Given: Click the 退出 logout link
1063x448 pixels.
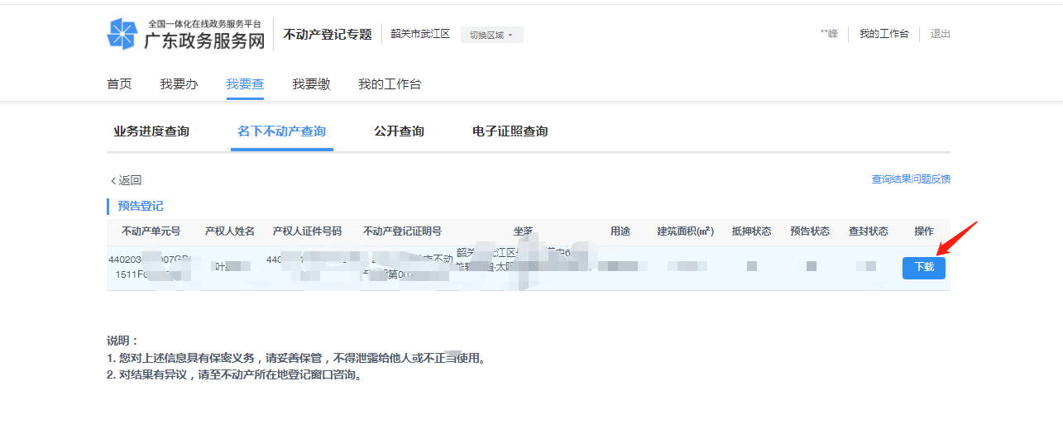Looking at the screenshot, I should click(941, 34).
